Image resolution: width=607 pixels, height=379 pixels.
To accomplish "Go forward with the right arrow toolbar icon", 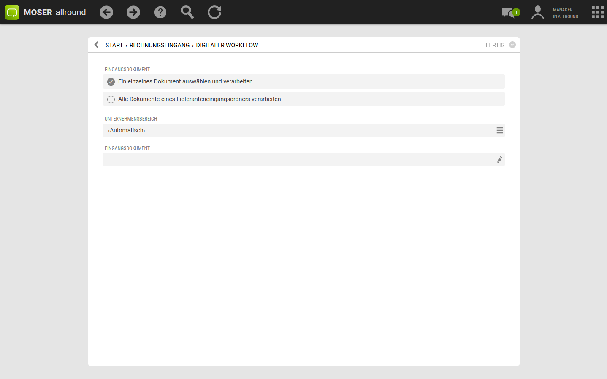I will (133, 12).
